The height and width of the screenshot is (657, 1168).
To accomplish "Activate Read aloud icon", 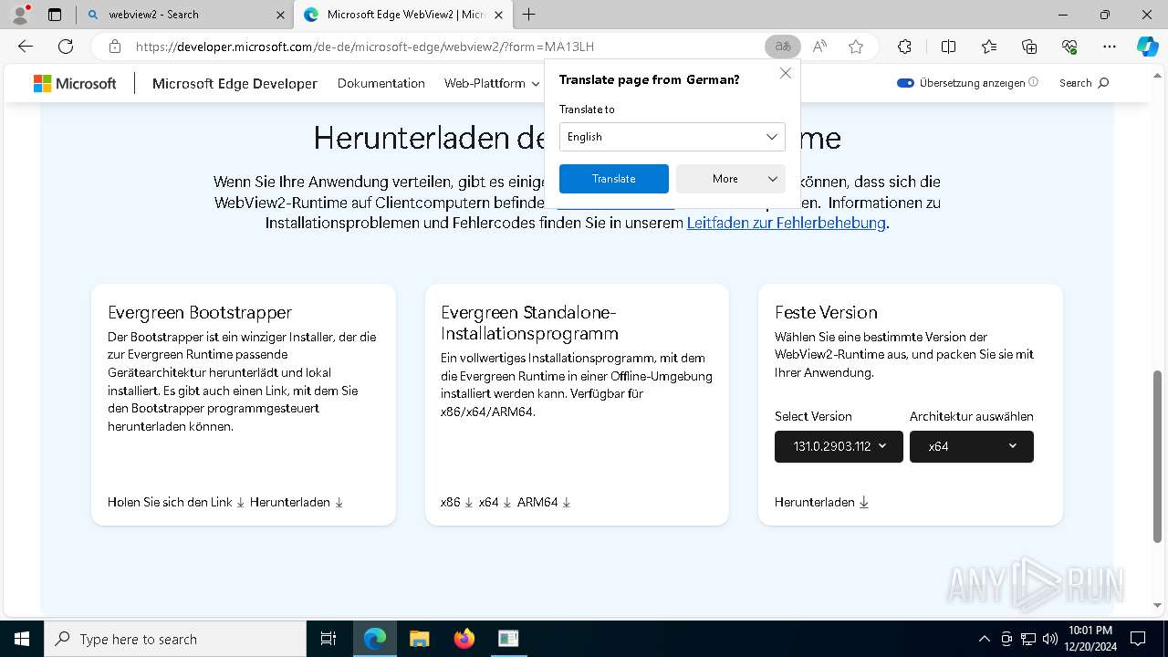I will coord(819,47).
